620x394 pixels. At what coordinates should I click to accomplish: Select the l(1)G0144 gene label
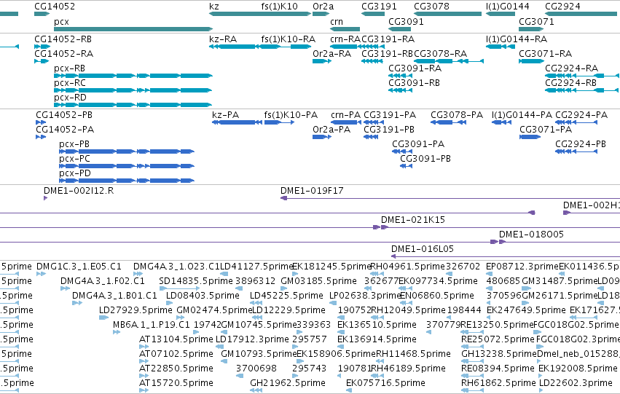point(507,7)
